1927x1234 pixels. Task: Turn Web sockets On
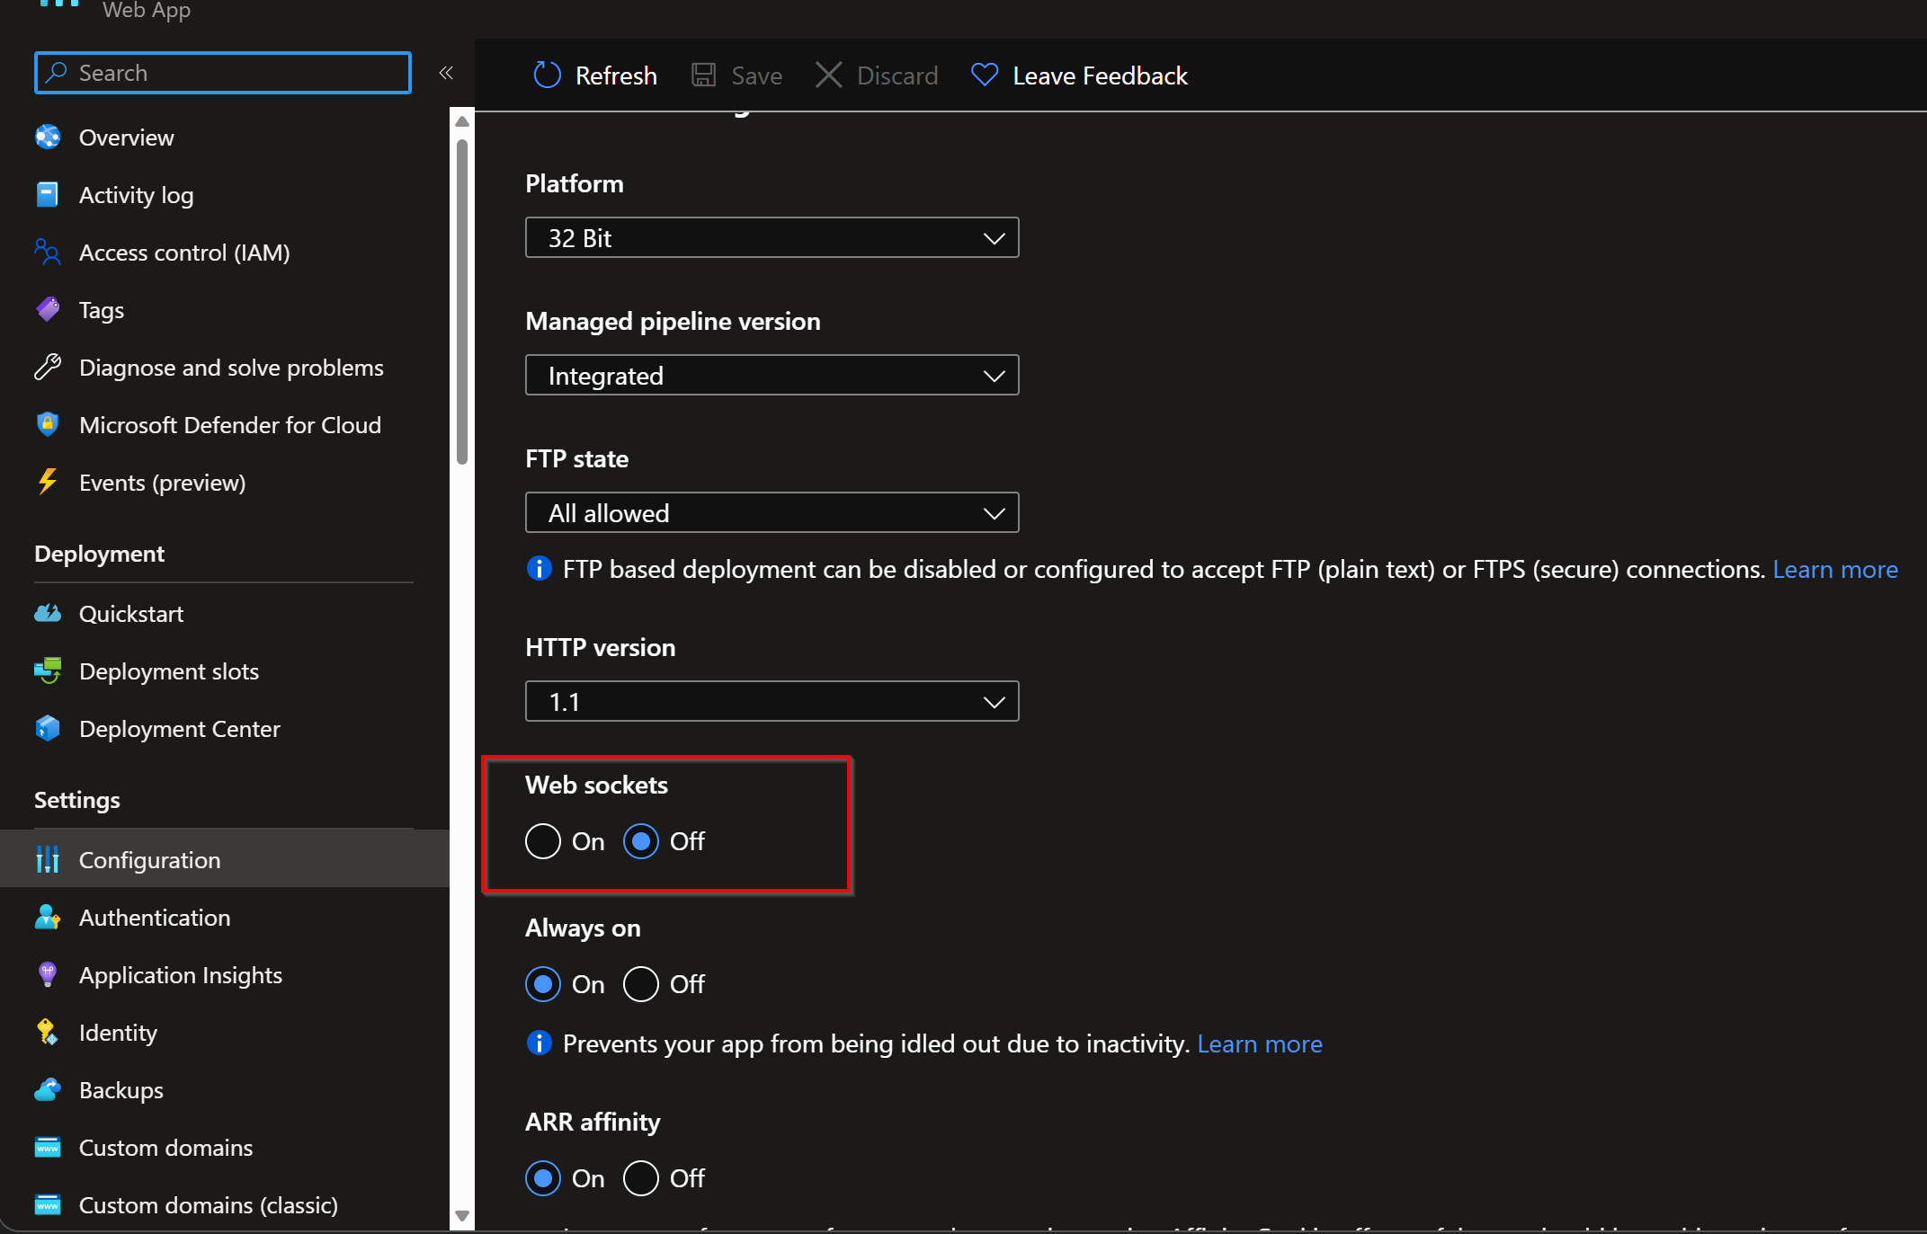click(x=543, y=841)
